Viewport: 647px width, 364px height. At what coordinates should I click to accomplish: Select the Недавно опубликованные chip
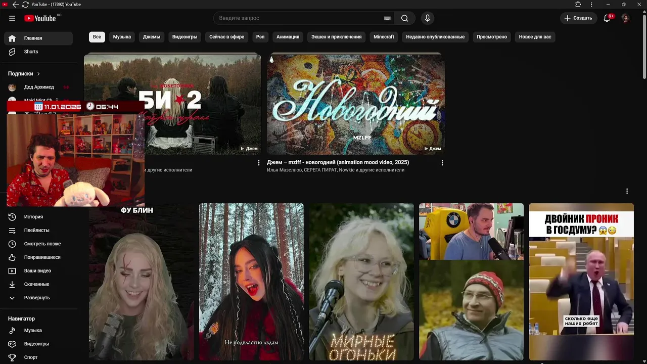pyautogui.click(x=435, y=37)
